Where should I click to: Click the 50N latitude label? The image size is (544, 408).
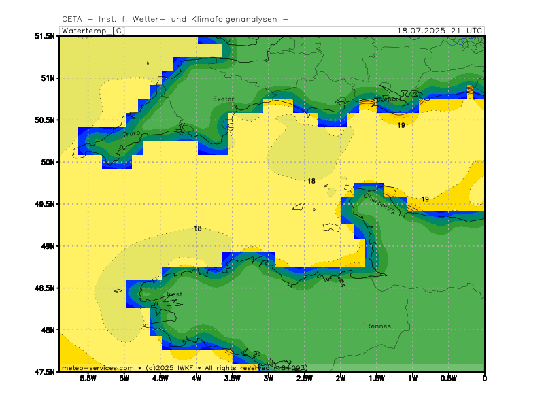(x=48, y=162)
